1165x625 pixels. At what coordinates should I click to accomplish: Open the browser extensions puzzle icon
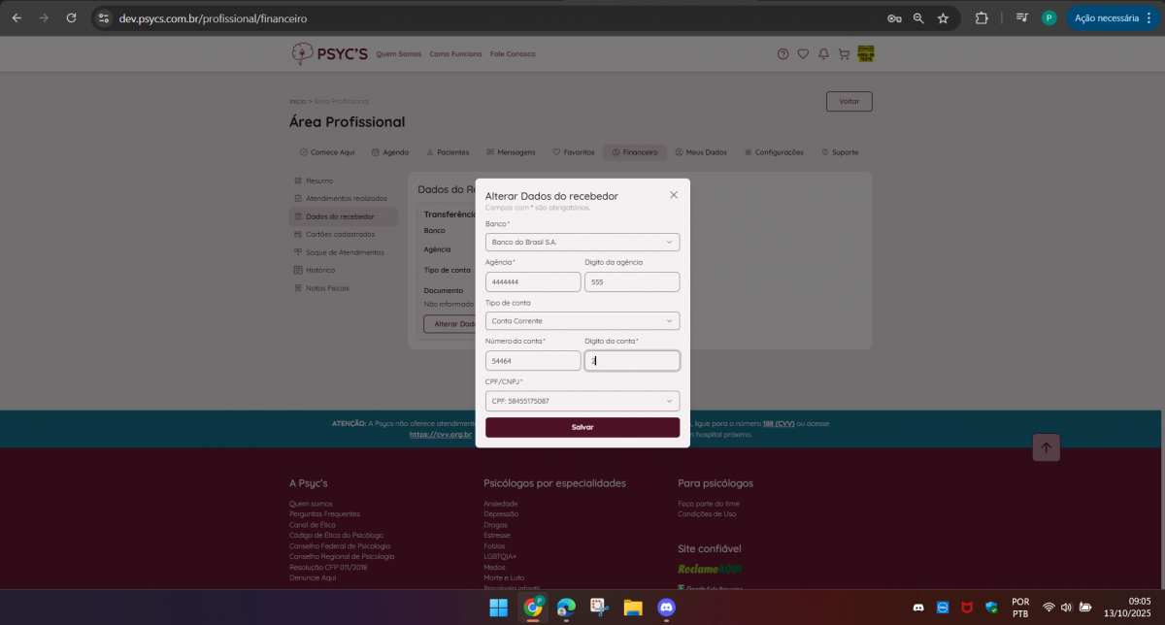point(982,17)
